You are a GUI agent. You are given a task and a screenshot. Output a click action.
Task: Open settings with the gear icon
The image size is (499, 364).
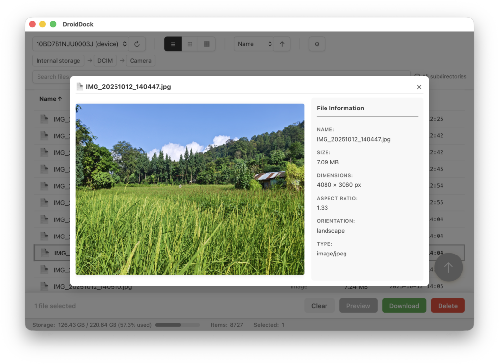(317, 44)
